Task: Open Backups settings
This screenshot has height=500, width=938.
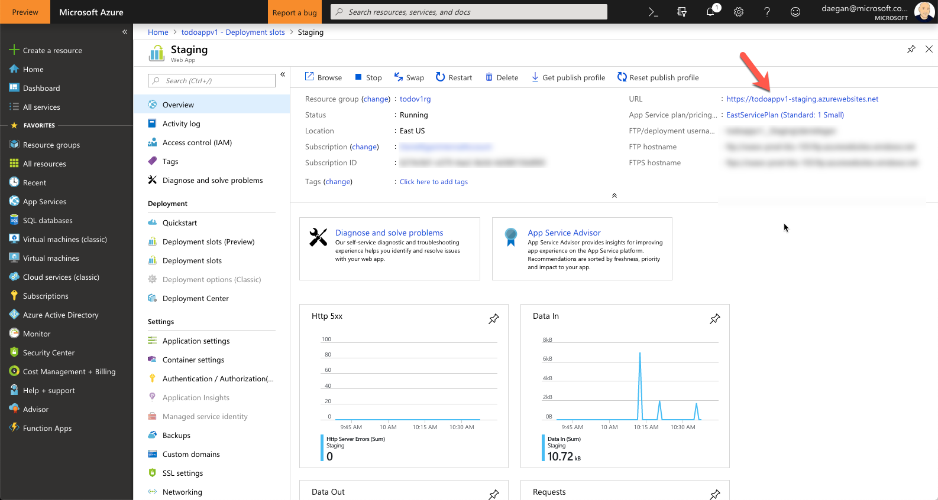Action: click(x=212, y=435)
